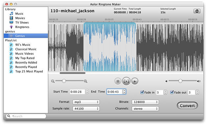The width and height of the screenshot is (207, 125).
Task: Click the home icon button
Action: coord(197,11)
